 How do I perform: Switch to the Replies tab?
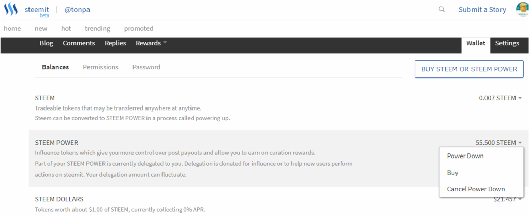coord(115,43)
